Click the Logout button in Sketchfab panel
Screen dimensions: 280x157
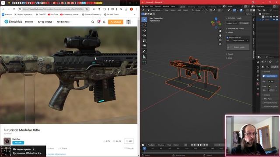[x=244, y=23]
